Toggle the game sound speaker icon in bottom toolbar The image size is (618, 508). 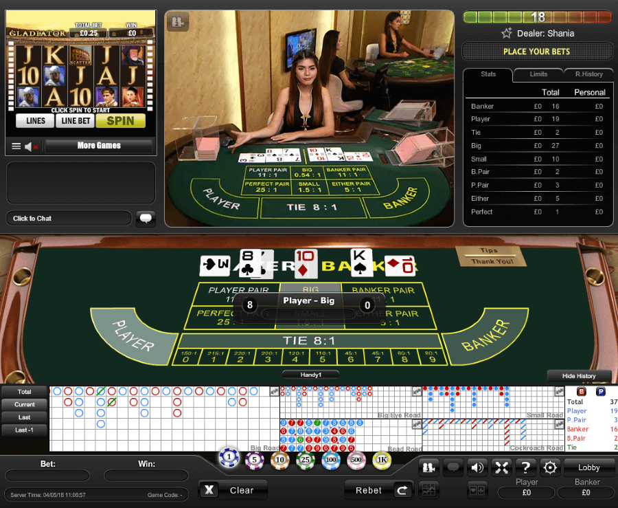coord(477,467)
